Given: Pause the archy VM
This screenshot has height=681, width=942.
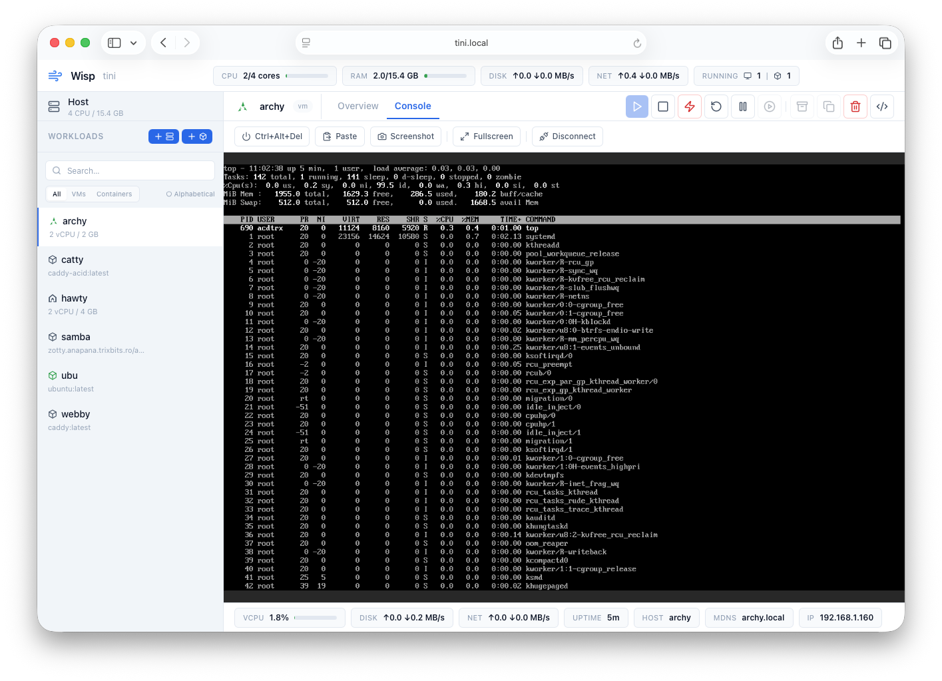Looking at the screenshot, I should 743,107.
